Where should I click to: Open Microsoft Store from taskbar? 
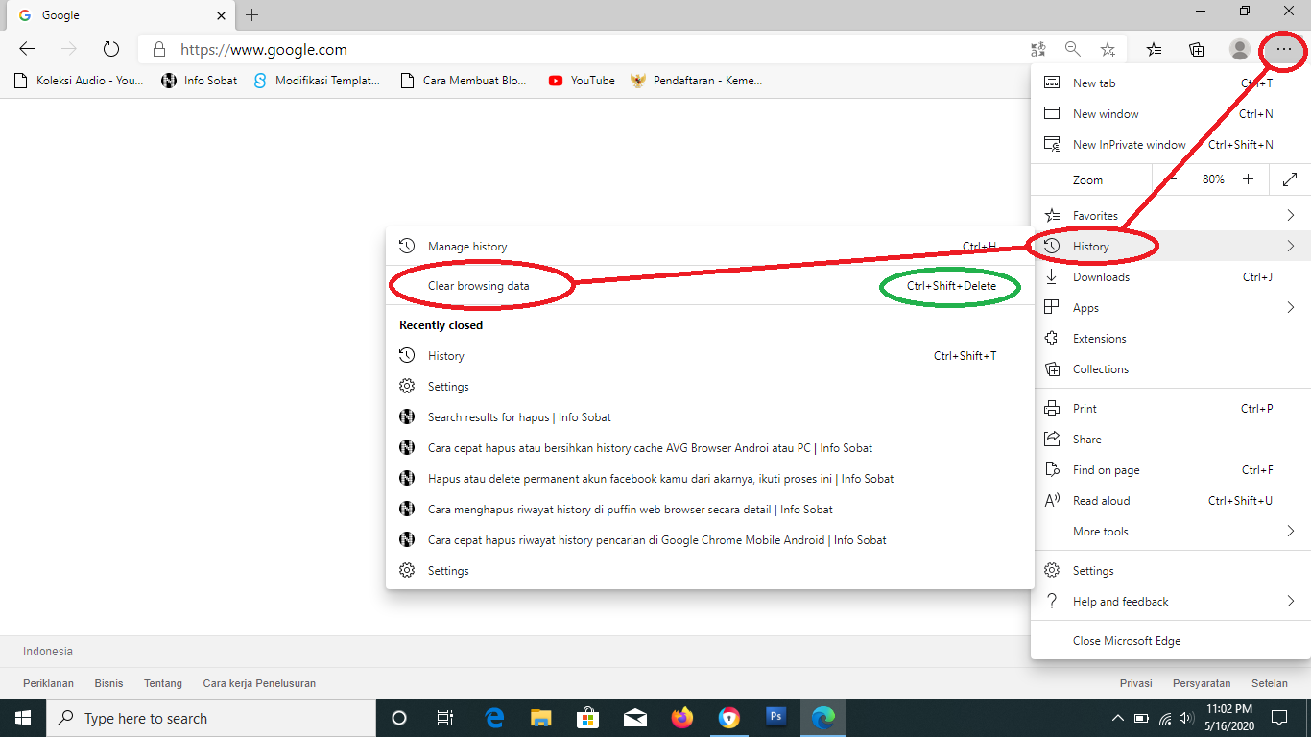pos(588,718)
